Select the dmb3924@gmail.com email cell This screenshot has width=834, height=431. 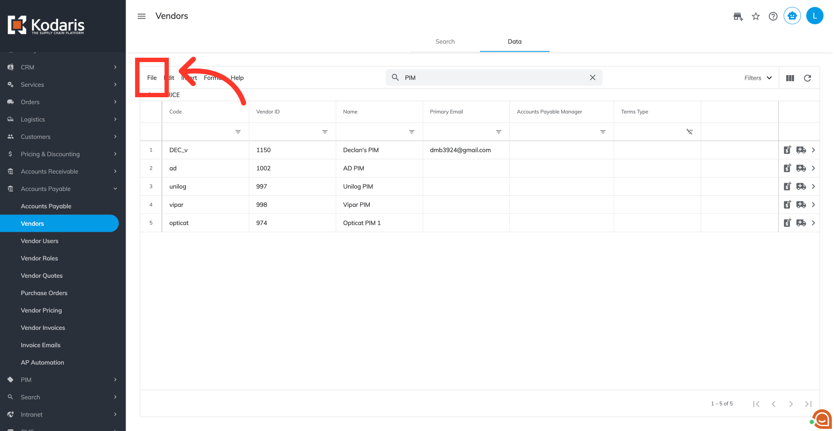tap(466, 150)
